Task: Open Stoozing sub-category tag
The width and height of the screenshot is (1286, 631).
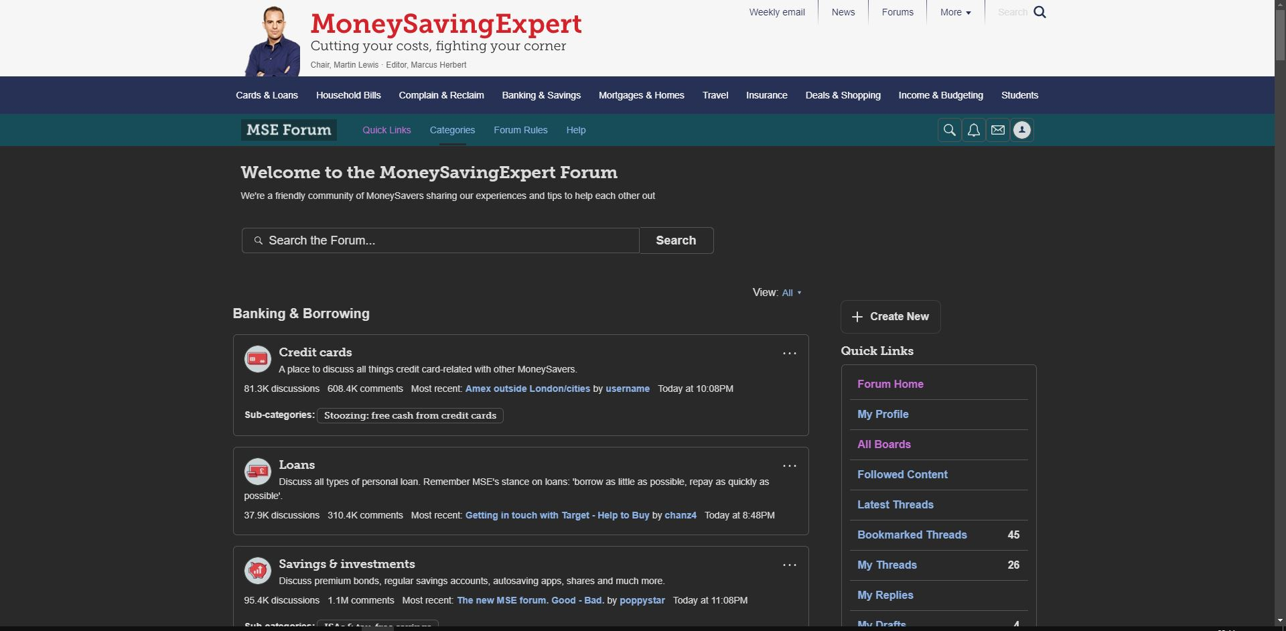Action: click(x=410, y=415)
